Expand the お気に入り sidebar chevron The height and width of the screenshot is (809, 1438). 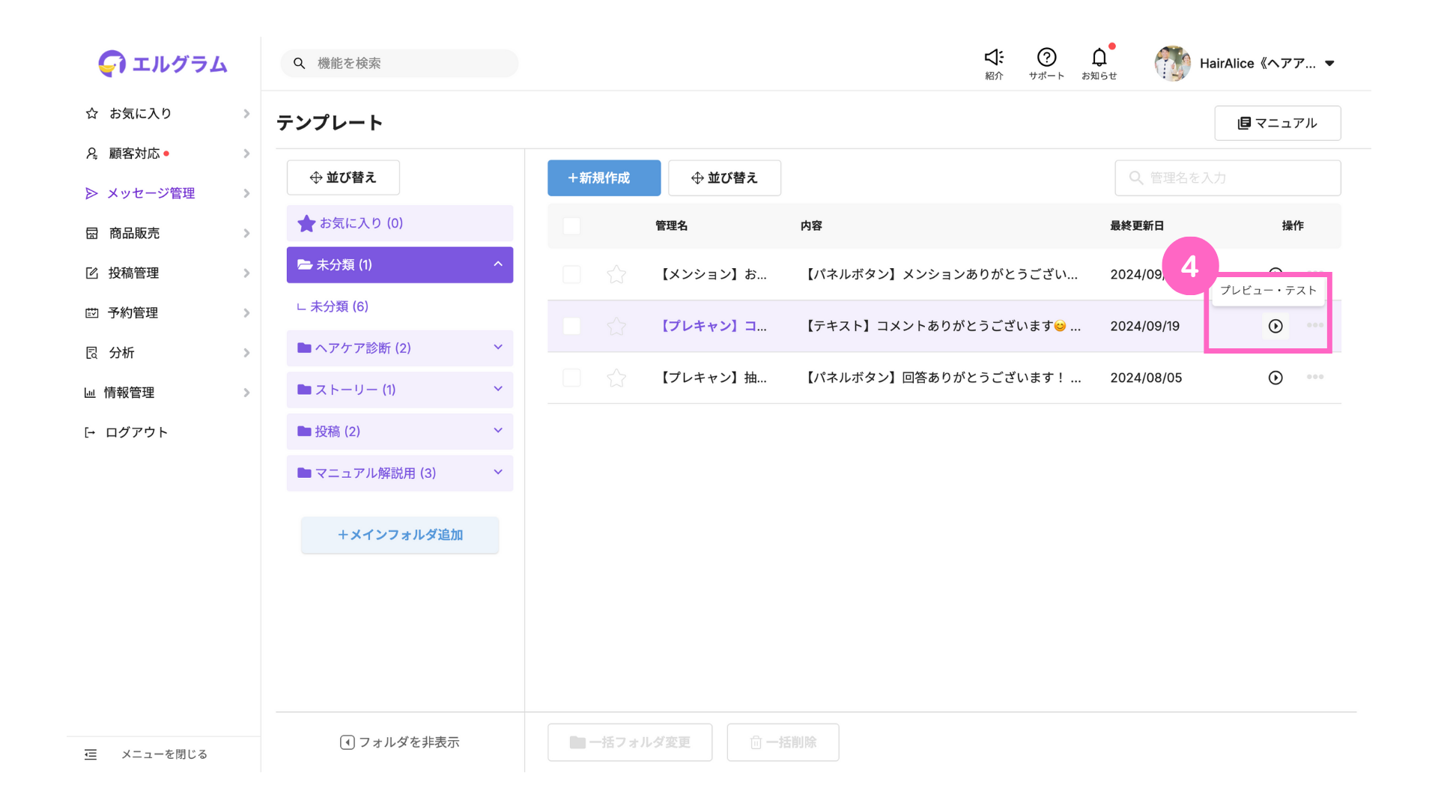tap(246, 114)
